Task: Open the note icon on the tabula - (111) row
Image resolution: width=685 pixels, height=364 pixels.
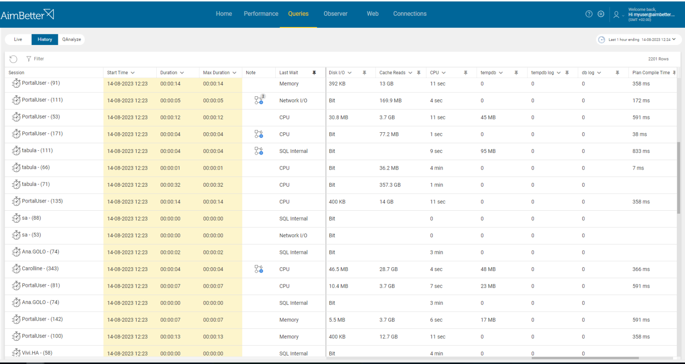Action: [x=259, y=151]
